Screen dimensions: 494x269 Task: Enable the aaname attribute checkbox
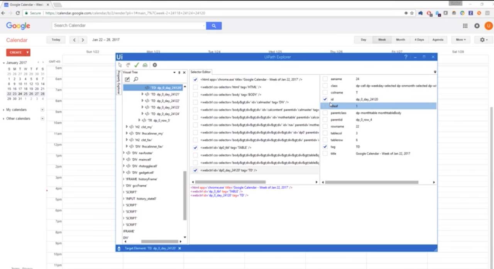point(325,79)
